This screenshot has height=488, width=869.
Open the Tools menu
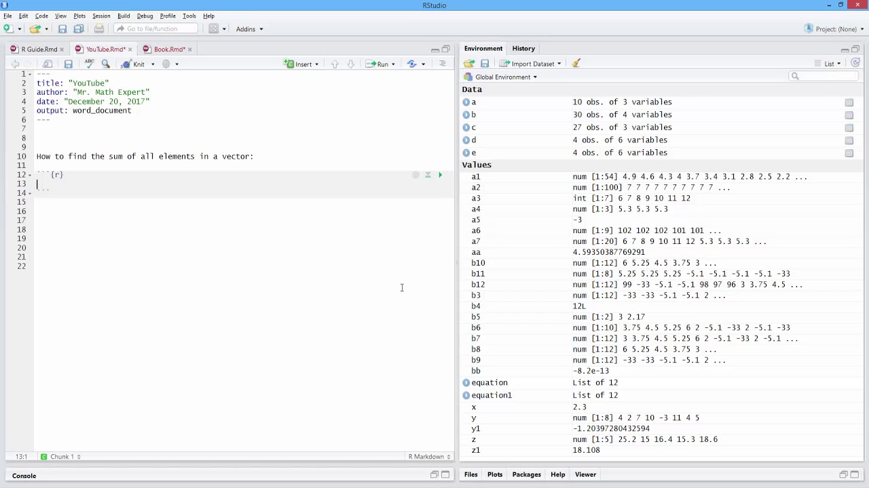coord(189,16)
